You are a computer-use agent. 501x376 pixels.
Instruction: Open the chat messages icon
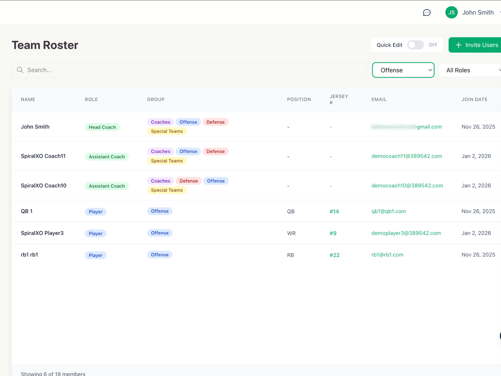(426, 13)
